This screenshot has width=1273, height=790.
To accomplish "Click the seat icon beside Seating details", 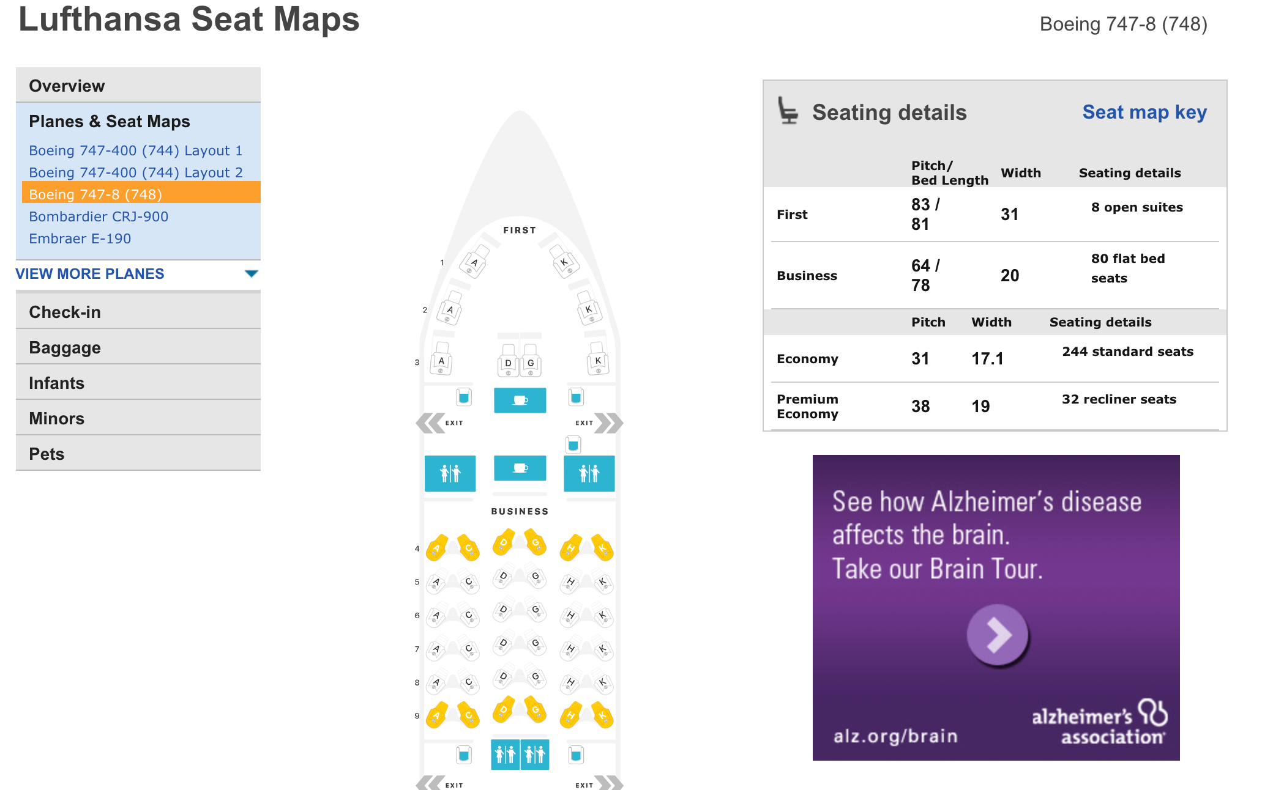I will (788, 111).
